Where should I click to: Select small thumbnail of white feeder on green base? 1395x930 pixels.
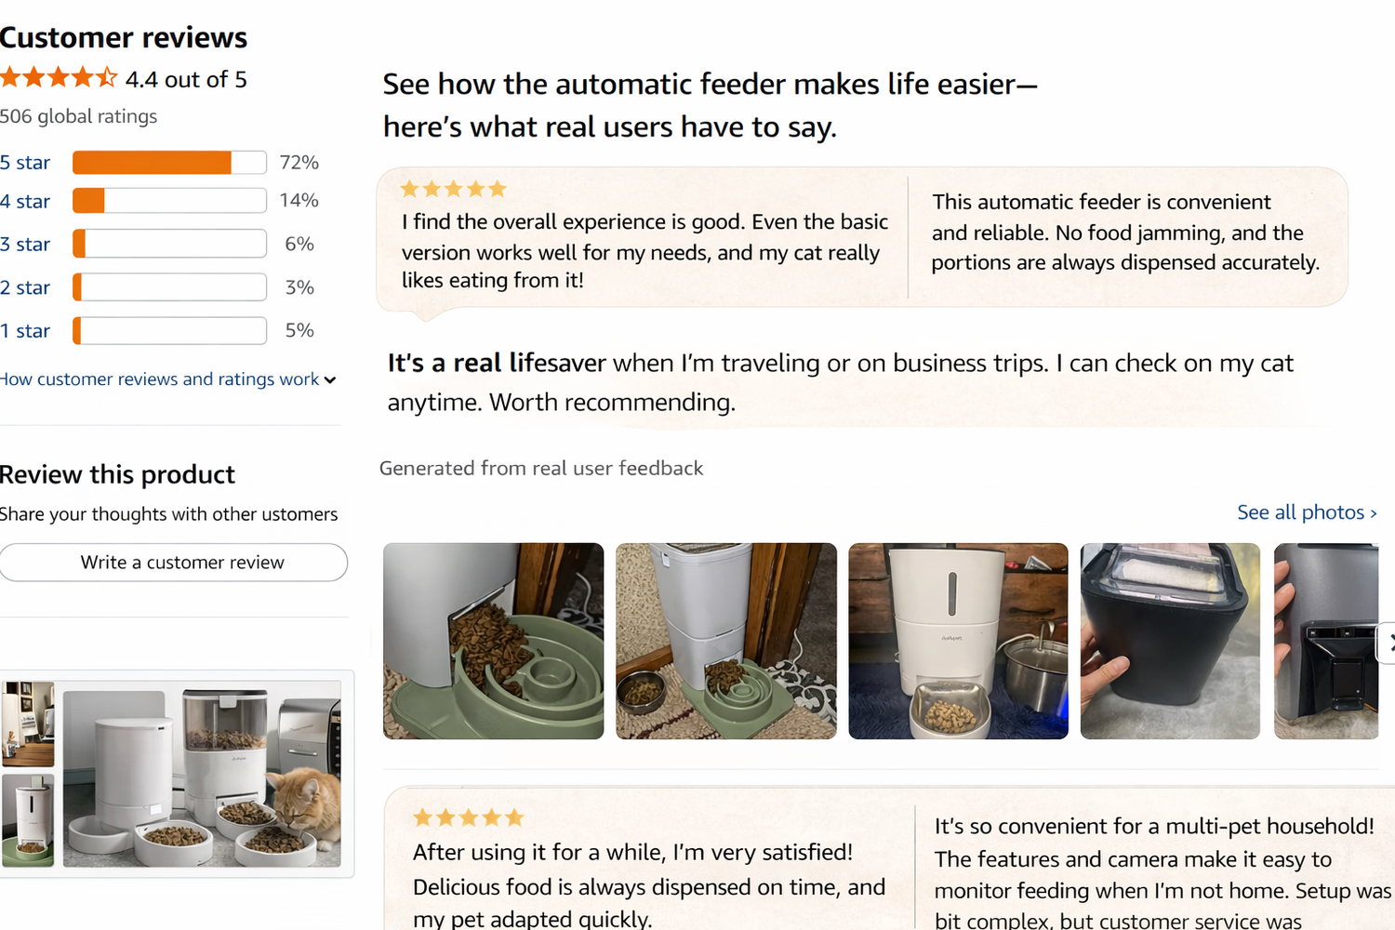point(28,820)
